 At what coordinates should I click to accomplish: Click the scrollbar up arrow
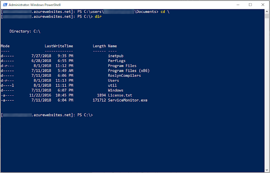[x=267, y=11]
